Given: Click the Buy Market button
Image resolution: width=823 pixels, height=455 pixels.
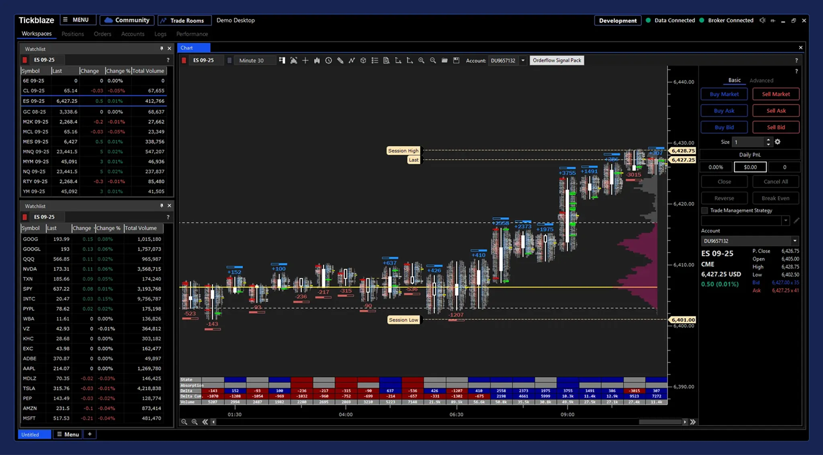Looking at the screenshot, I should click(x=724, y=94).
